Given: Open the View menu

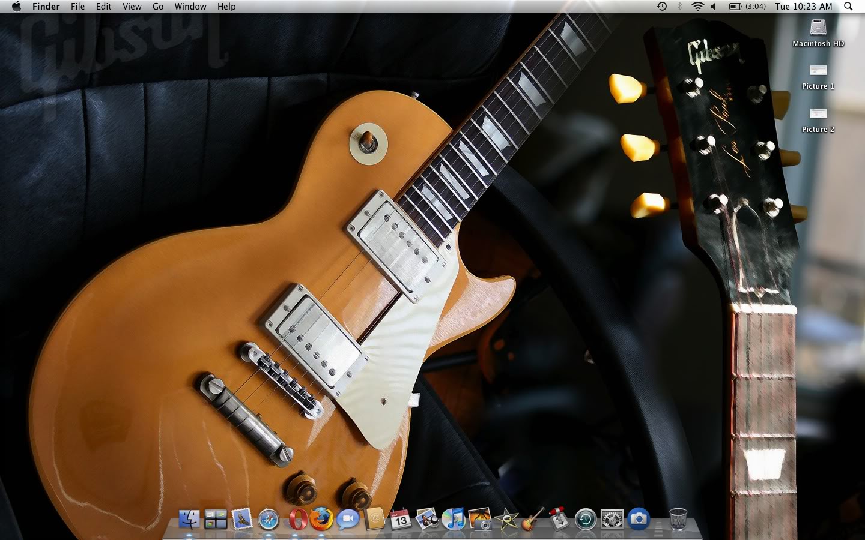Looking at the screenshot, I should pyautogui.click(x=132, y=6).
